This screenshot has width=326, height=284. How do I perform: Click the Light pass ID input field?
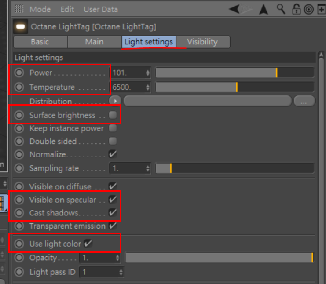click(x=102, y=272)
